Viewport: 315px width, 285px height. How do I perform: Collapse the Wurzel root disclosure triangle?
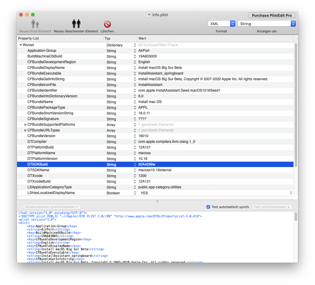pyautogui.click(x=21, y=45)
